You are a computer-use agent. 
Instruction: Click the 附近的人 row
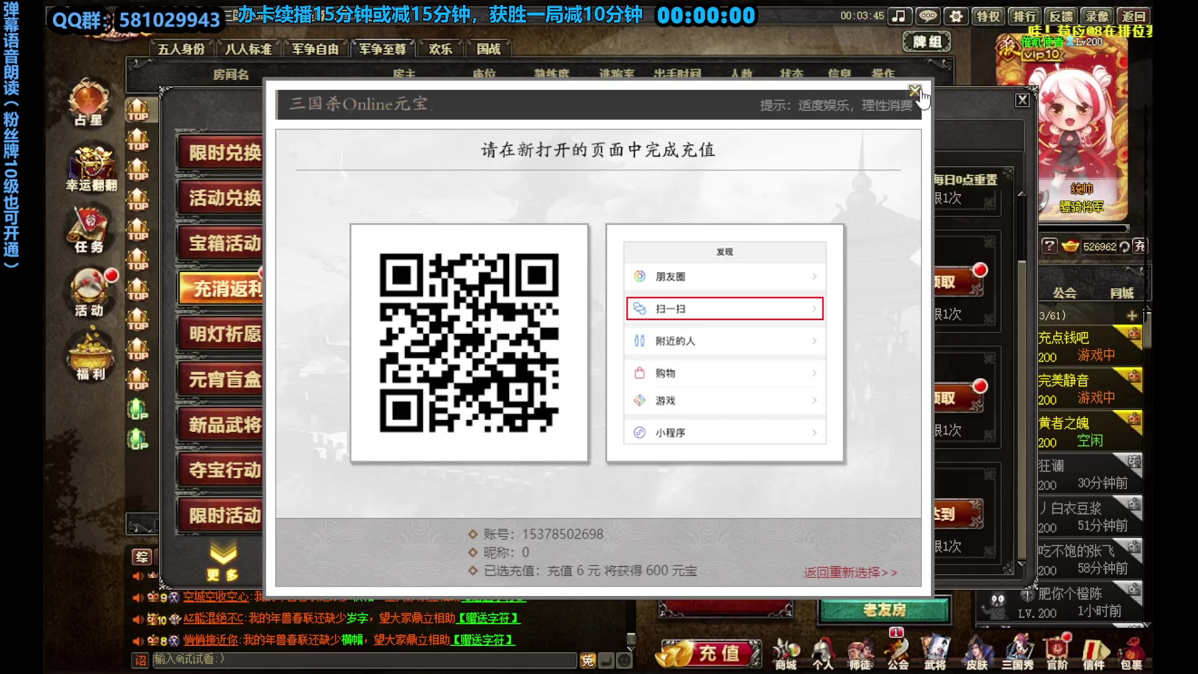pos(724,341)
